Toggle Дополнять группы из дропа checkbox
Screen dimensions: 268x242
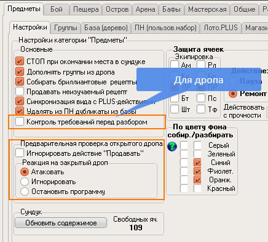coord(20,71)
